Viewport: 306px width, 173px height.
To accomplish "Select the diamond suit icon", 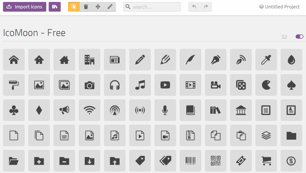I will click(39, 110).
